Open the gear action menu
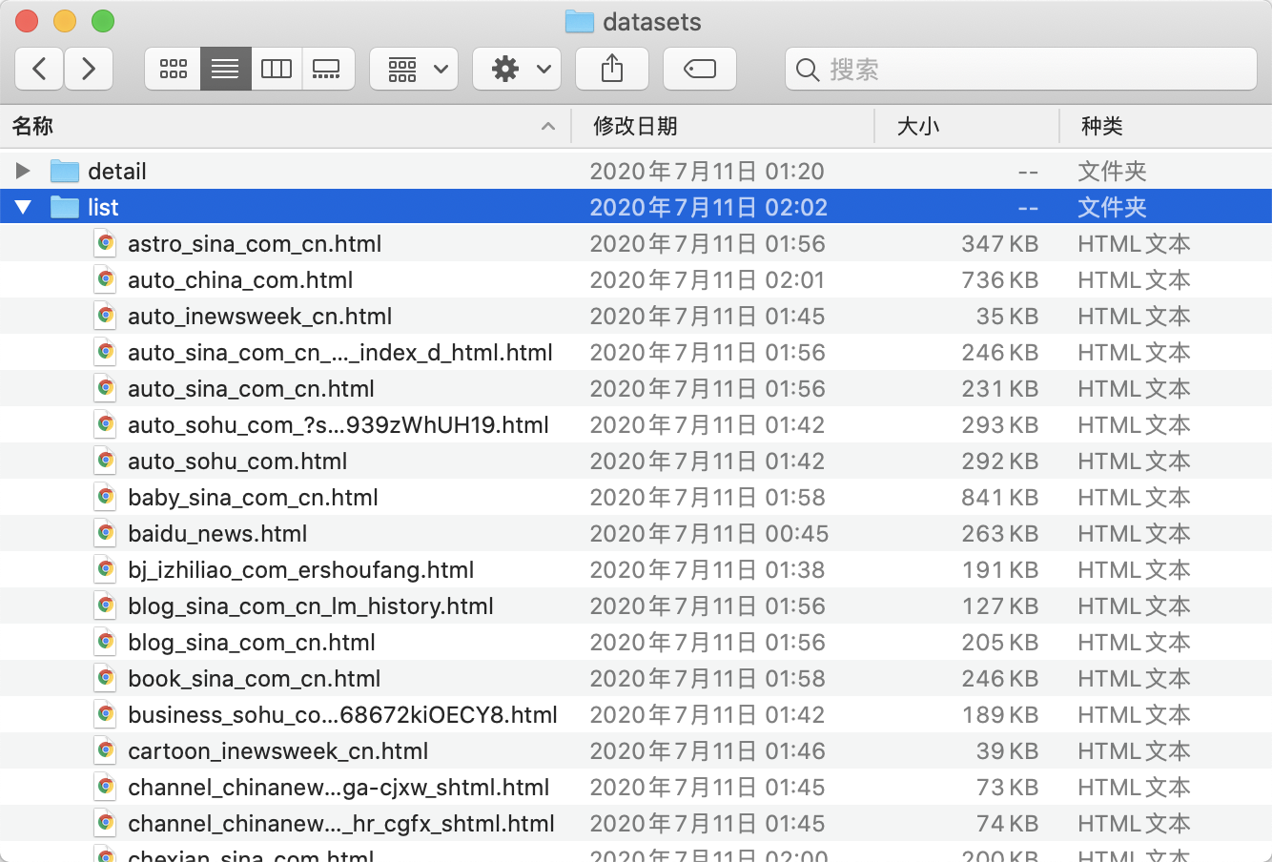Viewport: 1272px width, 862px height. [517, 69]
